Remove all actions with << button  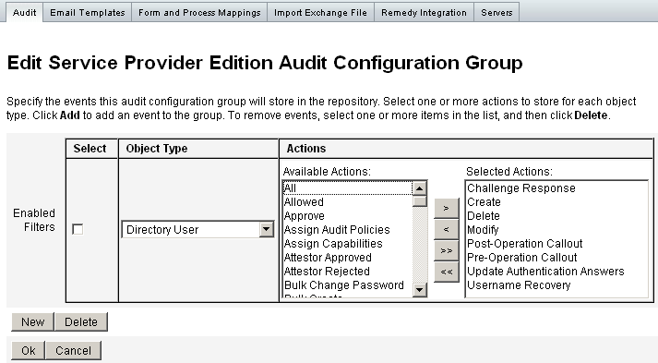tap(446, 272)
